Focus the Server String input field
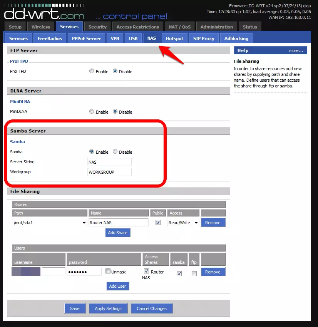318x327 pixels. [110, 162]
